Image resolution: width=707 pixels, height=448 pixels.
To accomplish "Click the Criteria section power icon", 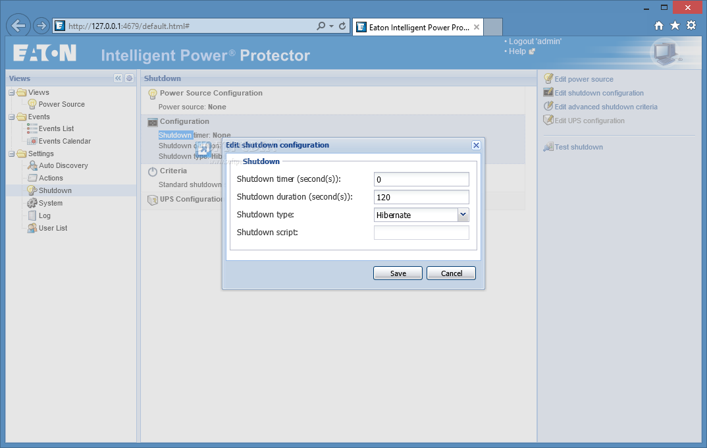I will pos(153,171).
